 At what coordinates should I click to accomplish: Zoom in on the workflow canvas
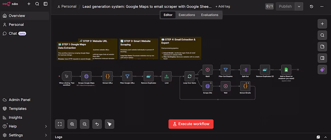pos(72,124)
